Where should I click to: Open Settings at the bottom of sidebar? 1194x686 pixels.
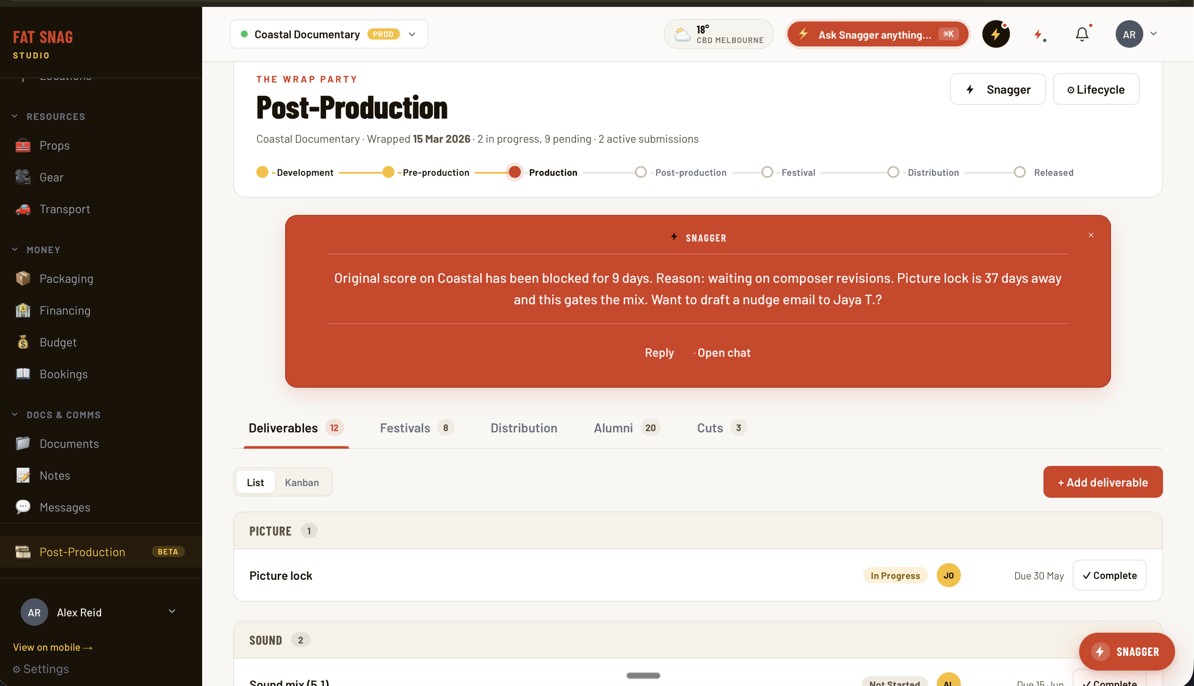point(41,669)
